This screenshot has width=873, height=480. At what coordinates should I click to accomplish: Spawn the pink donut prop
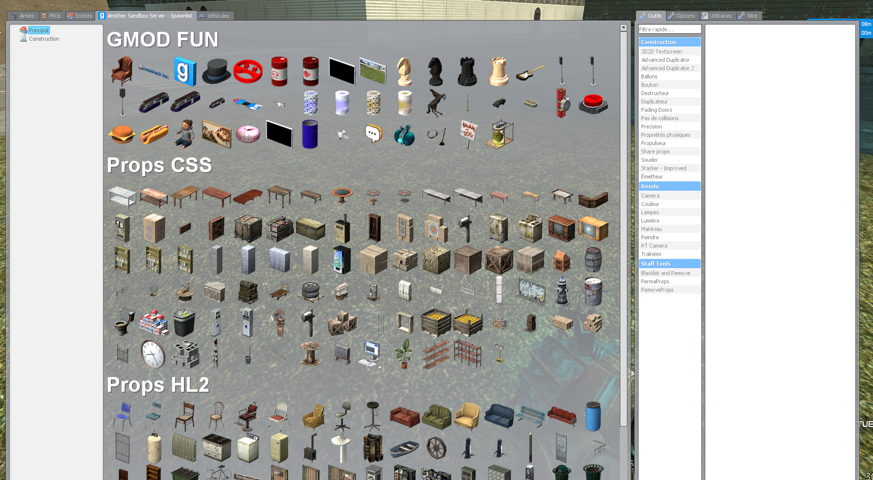coord(248,134)
